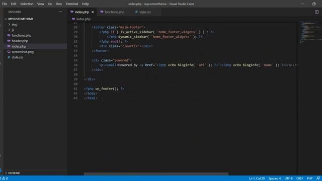Expand the js folder
The image size is (322, 181).
[x=13, y=30]
